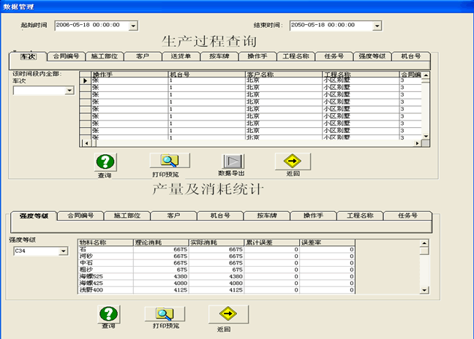Select lower 工程名称 tab
Image resolution: width=474 pixels, height=339 pixels.
click(360, 216)
